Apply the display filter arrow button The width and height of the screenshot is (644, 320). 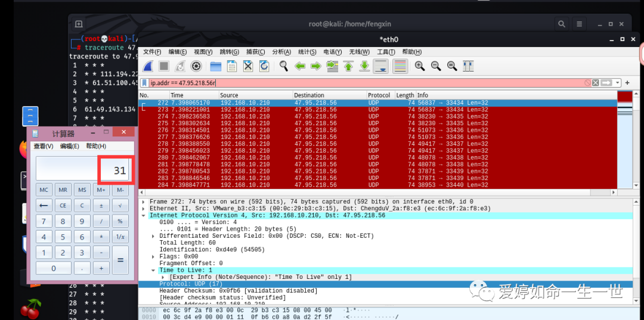click(x=606, y=83)
